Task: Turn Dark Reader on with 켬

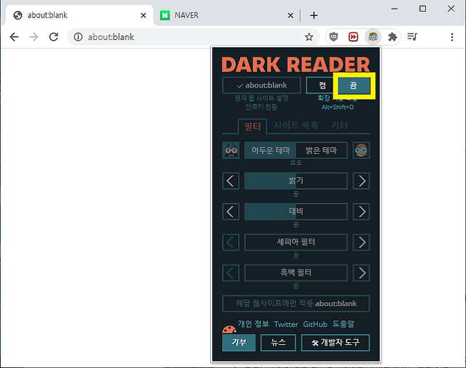Action: [322, 85]
